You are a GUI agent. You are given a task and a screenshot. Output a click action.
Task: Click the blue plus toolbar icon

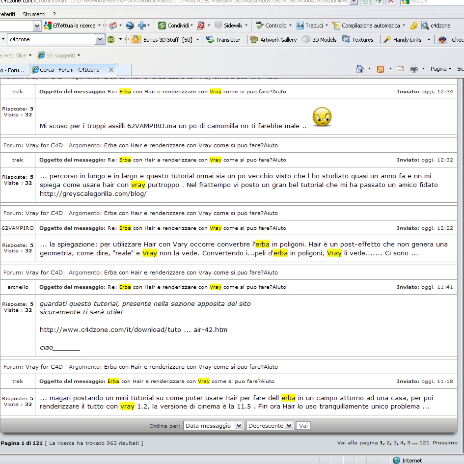tap(142, 26)
